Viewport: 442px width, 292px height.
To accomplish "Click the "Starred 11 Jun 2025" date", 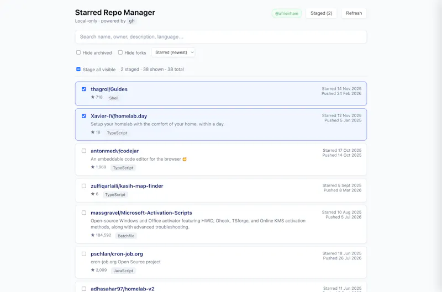I will pyautogui.click(x=342, y=288).
